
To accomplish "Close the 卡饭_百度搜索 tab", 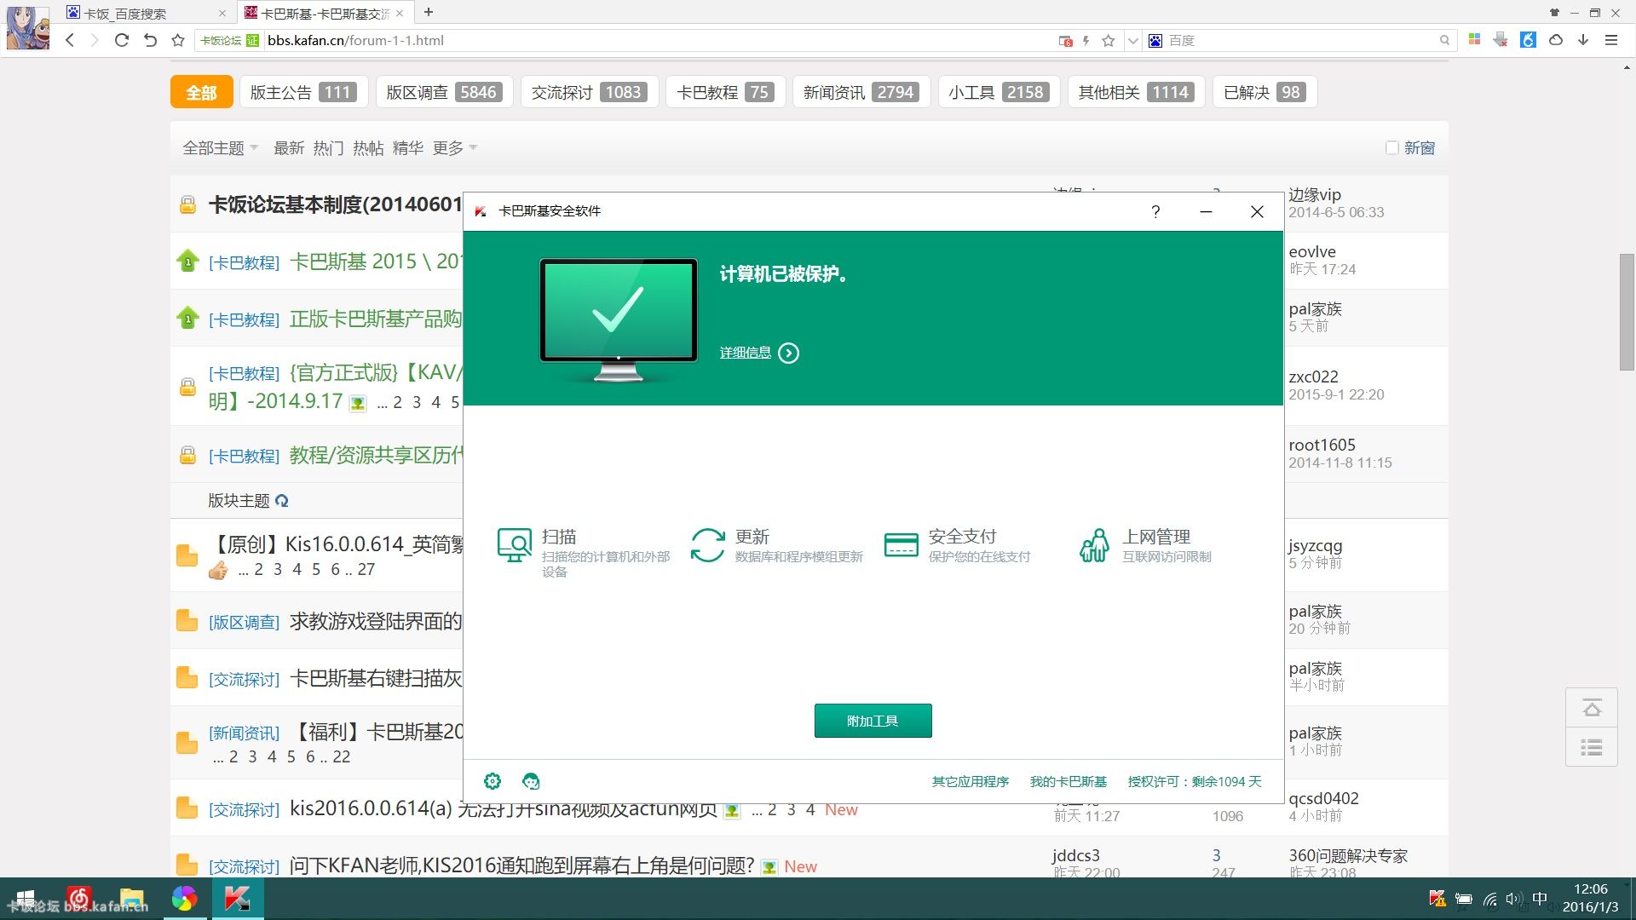I will (x=222, y=14).
